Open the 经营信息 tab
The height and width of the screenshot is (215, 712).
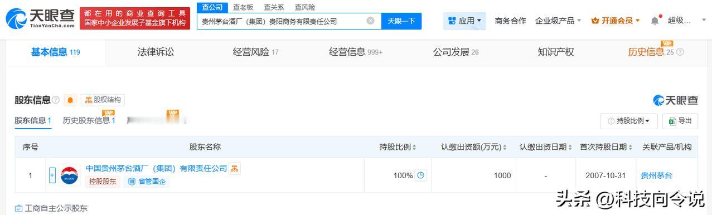tap(356, 52)
